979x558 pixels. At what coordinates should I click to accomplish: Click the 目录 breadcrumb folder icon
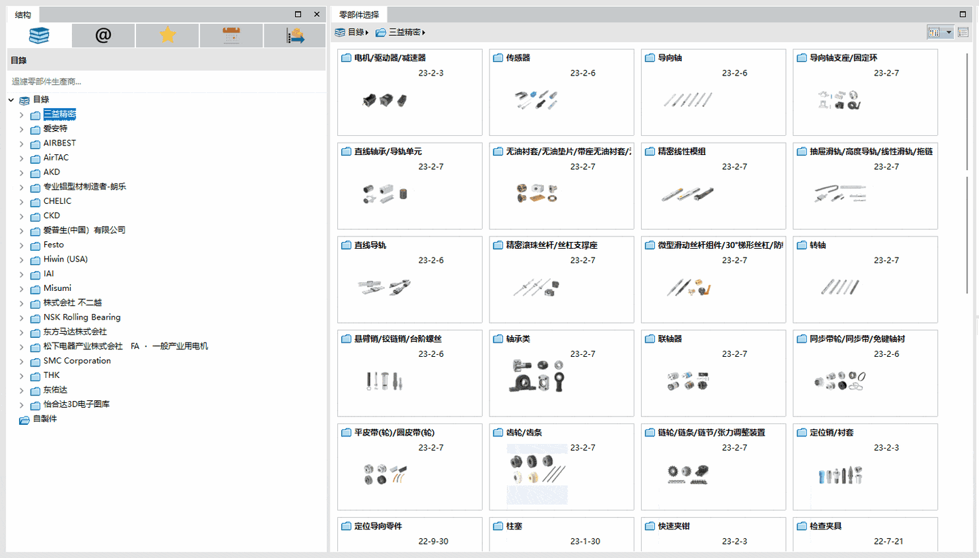(x=339, y=32)
